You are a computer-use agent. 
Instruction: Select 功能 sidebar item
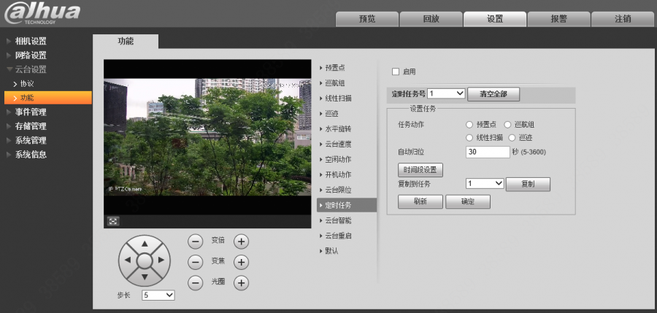point(48,98)
